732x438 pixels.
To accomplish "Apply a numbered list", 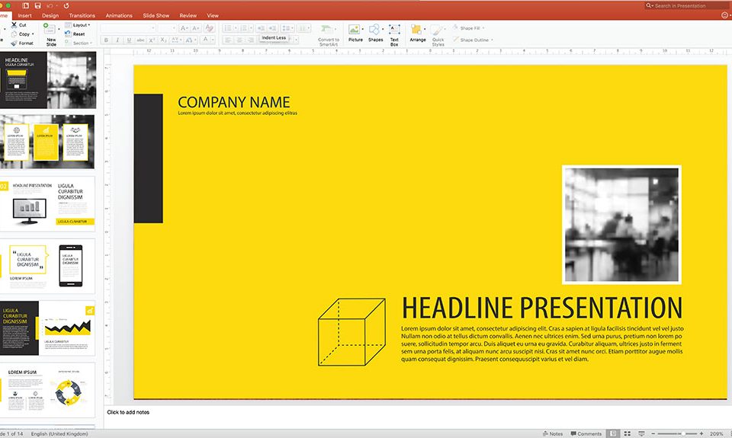I will click(x=246, y=28).
